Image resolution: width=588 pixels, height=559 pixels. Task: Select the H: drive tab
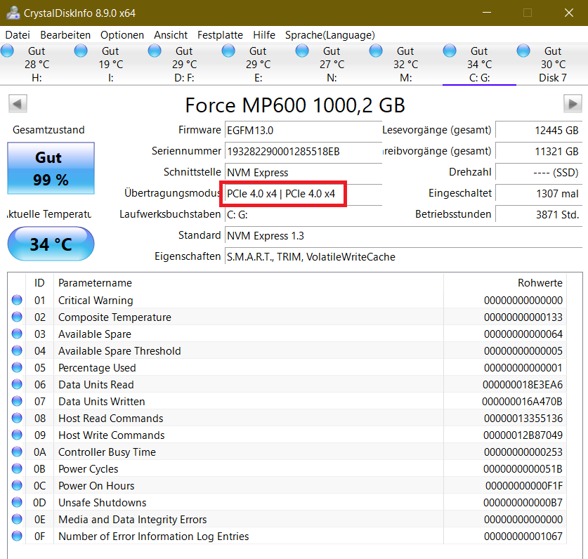(x=37, y=64)
